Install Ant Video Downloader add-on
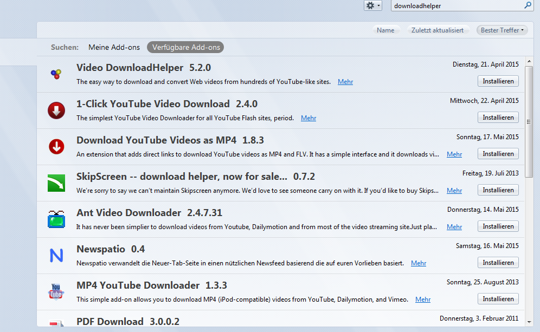This screenshot has width=540, height=332. click(498, 226)
